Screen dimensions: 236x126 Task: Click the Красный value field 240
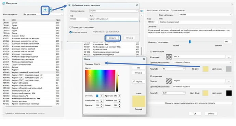click(116, 96)
